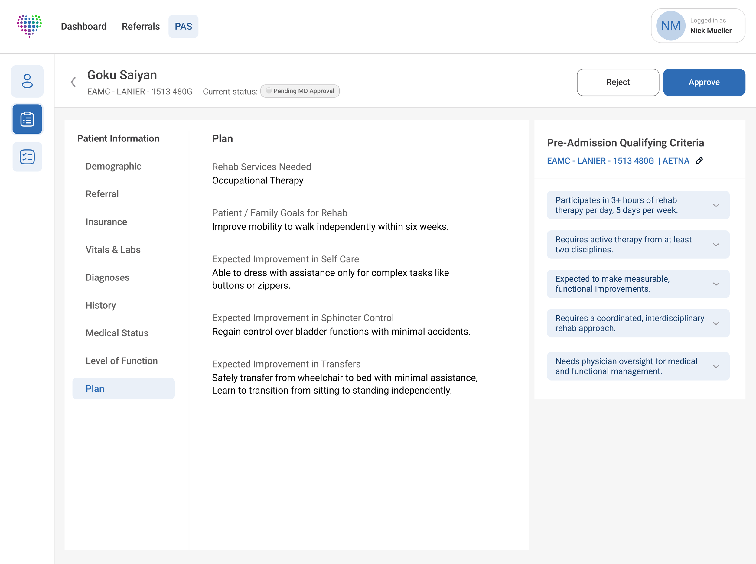Expand the two disciplines therapy criterion
This screenshot has width=756, height=564.
(x=716, y=245)
